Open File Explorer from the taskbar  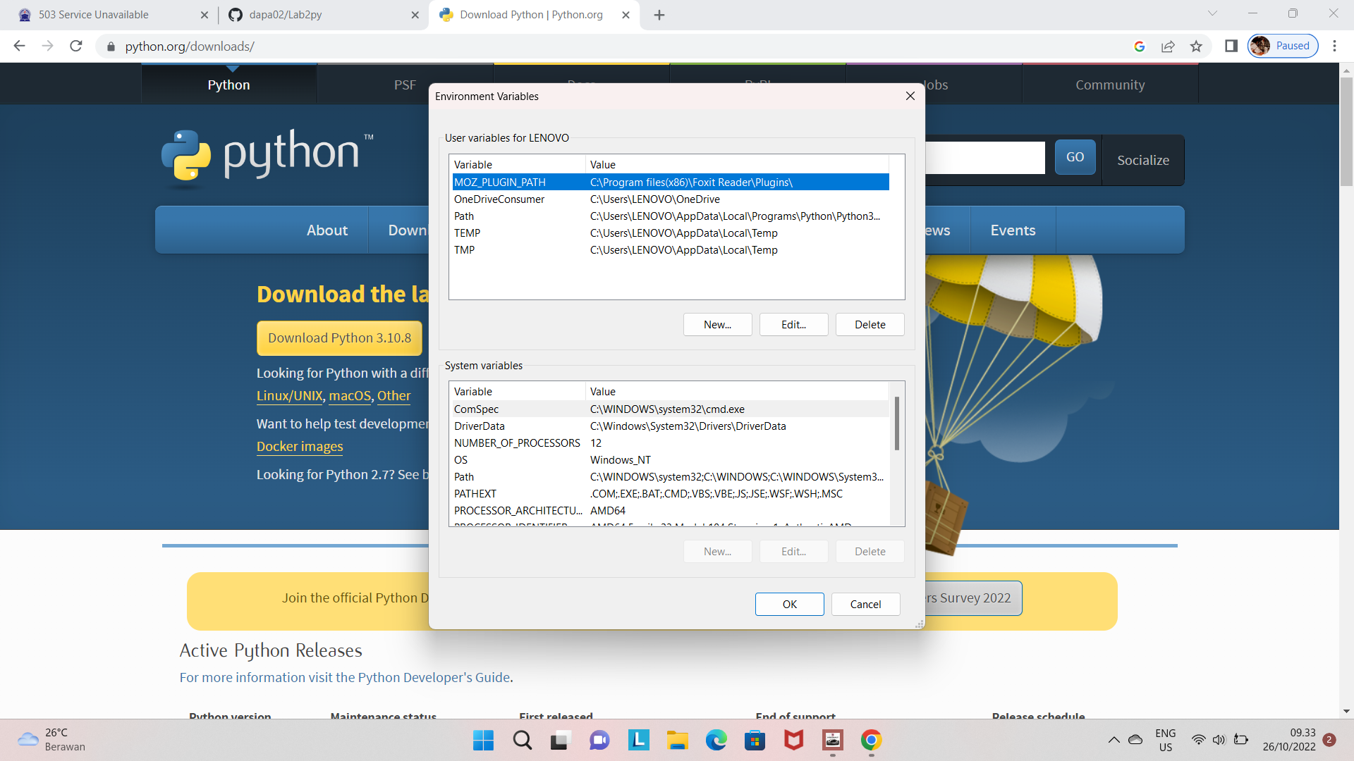(677, 740)
